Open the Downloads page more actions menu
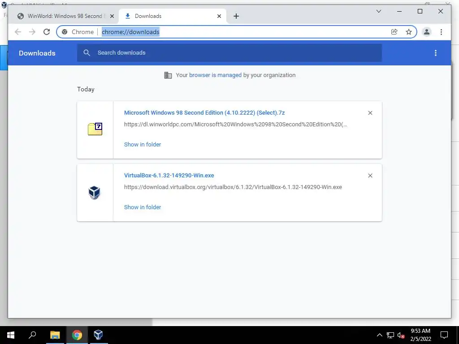 point(436,53)
